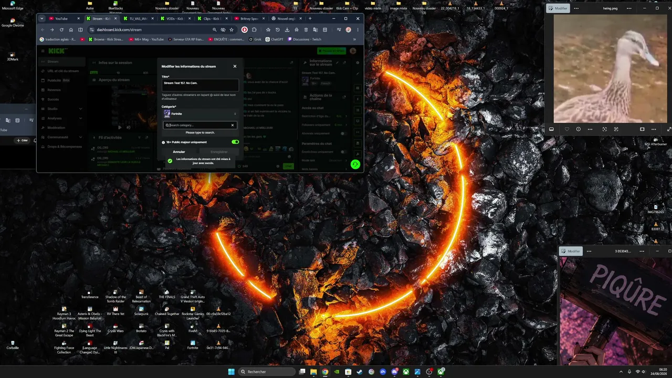This screenshot has width=672, height=378.
Task: Toggle Abonnés uniquement chat switch
Action: tap(343, 133)
